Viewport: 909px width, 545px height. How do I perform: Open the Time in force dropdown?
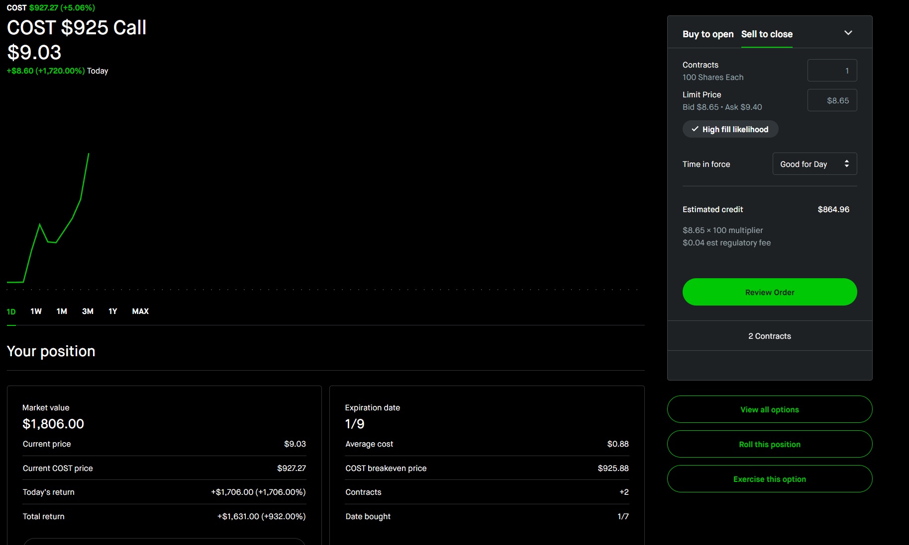814,164
